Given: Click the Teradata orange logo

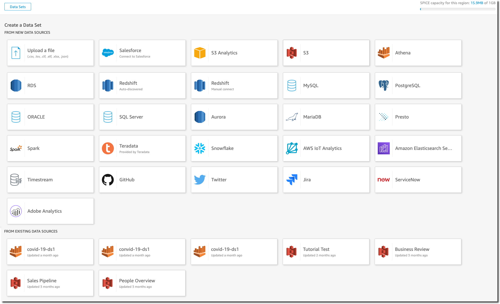Looking at the screenshot, I should (x=108, y=148).
